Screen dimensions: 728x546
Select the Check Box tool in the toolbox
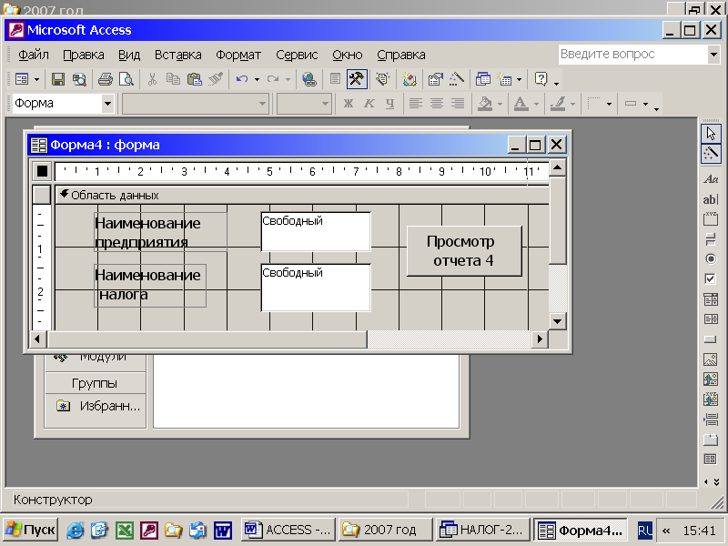[711, 279]
